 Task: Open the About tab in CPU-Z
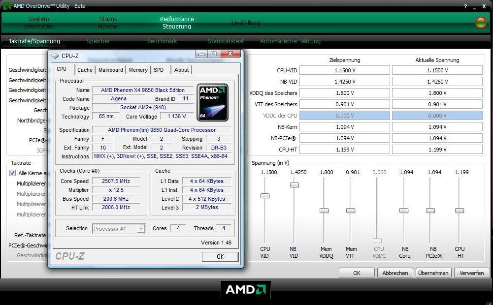point(181,70)
